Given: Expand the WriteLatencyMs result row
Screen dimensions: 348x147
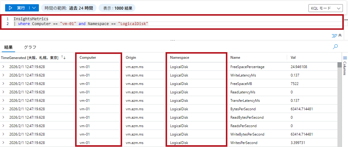Looking at the screenshot, I should tap(3, 75).
